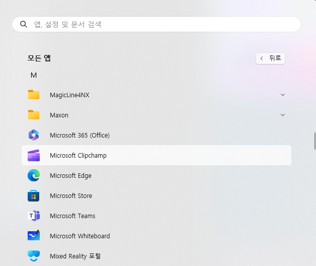
Task: Open the Maxon folder icon
Action: point(34,115)
